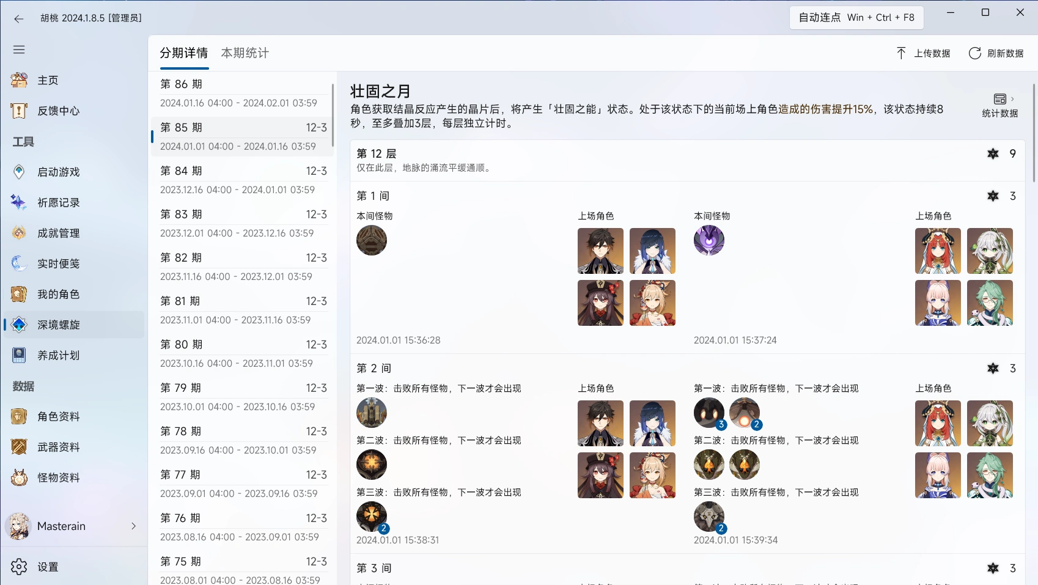This screenshot has width=1038, height=585.
Task: Open 祈愿记录 wish records
Action: pos(73,202)
